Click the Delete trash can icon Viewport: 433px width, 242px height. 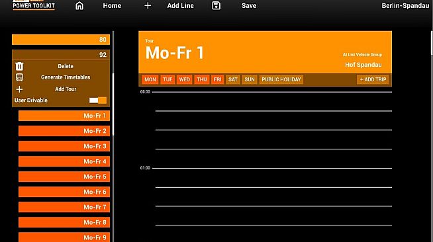click(x=19, y=66)
